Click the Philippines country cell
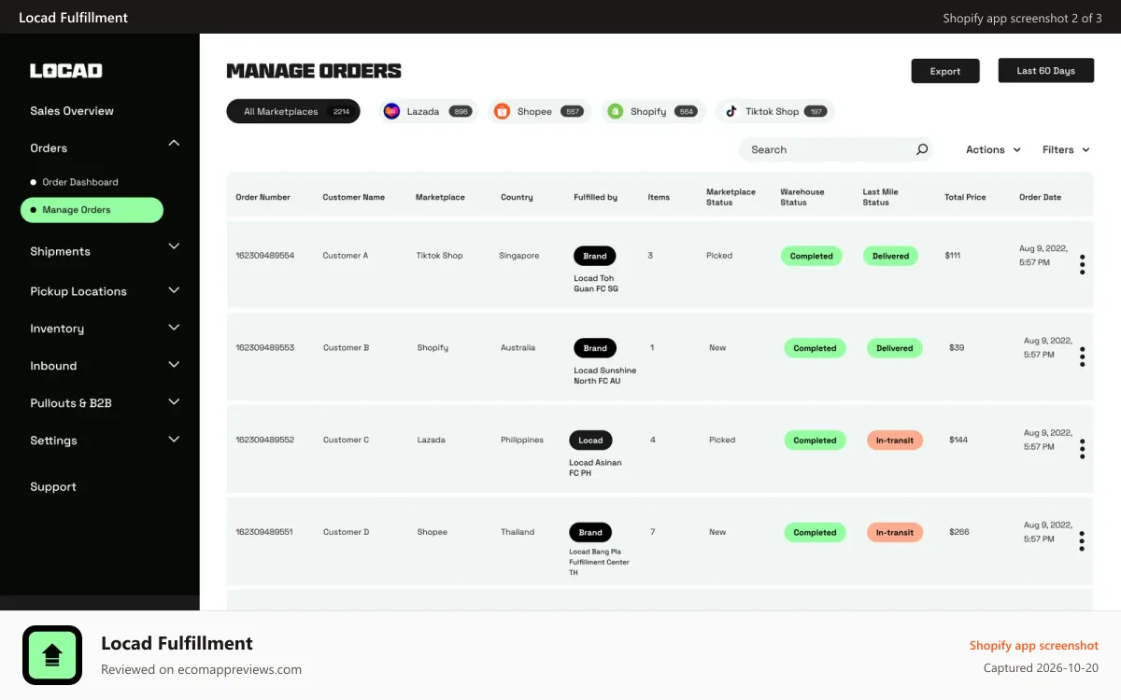This screenshot has width=1121, height=700. 522,441
